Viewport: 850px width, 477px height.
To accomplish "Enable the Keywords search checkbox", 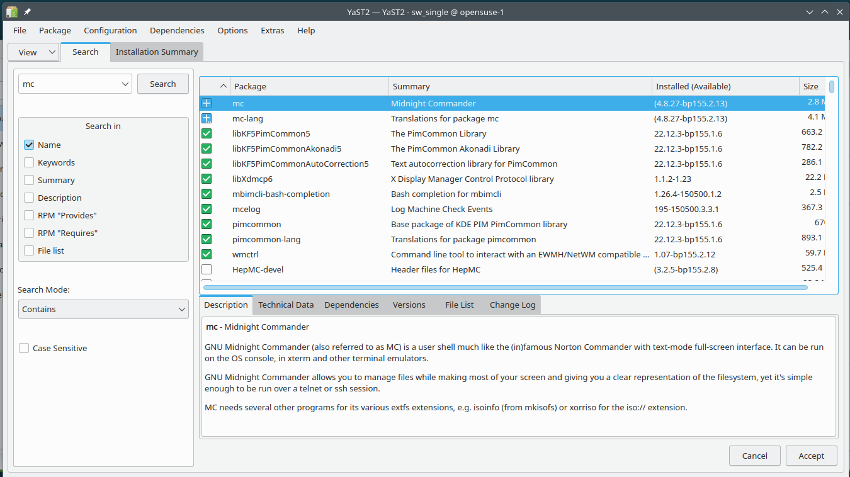I will click(x=29, y=162).
